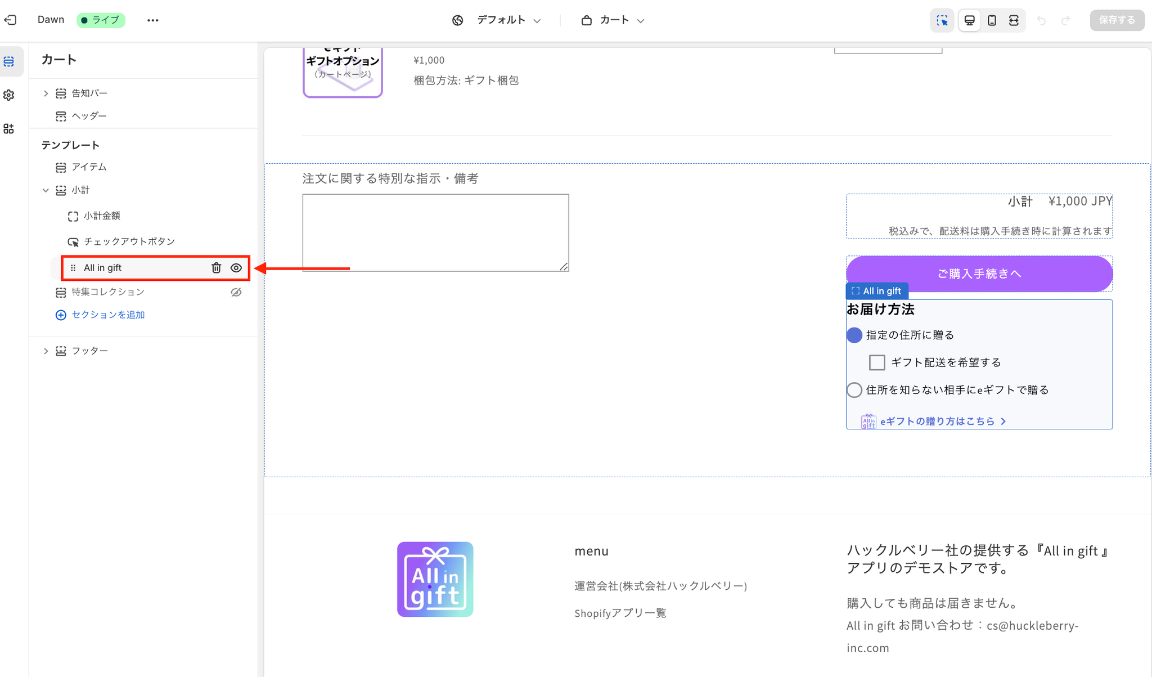Screen dimensions: 1152x677
Task: Check the ギフト配送を希望する checkbox
Action: pyautogui.click(x=876, y=362)
